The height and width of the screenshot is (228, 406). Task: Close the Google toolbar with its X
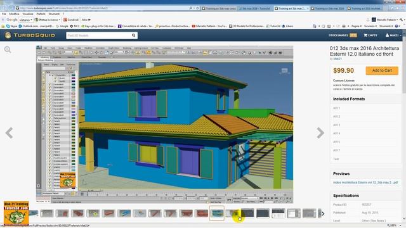3,20
